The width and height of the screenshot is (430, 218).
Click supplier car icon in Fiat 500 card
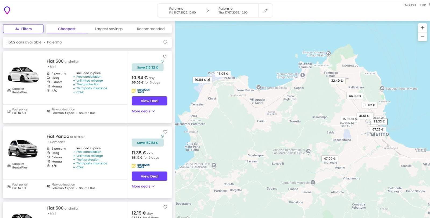pyautogui.click(x=9, y=91)
